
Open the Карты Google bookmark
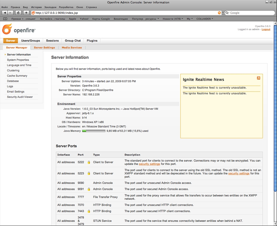point(101,19)
